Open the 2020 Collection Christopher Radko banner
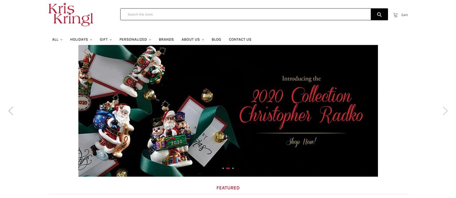456x198 pixels. [228, 111]
